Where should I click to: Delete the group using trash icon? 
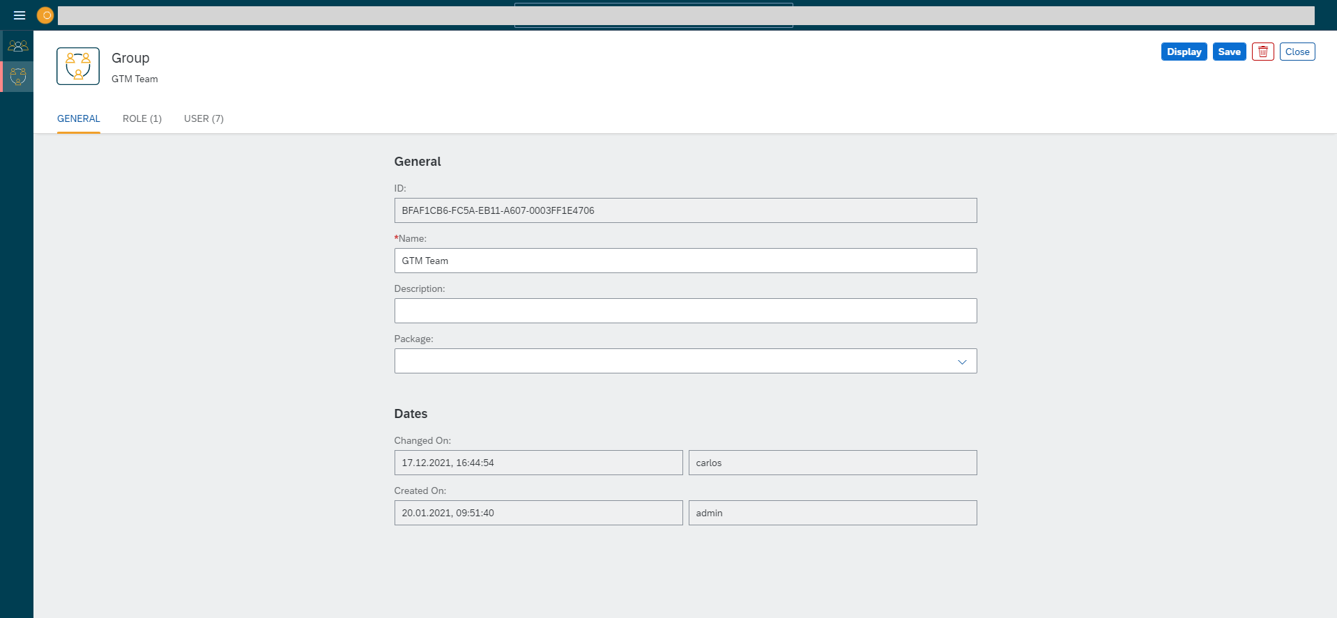tap(1262, 52)
